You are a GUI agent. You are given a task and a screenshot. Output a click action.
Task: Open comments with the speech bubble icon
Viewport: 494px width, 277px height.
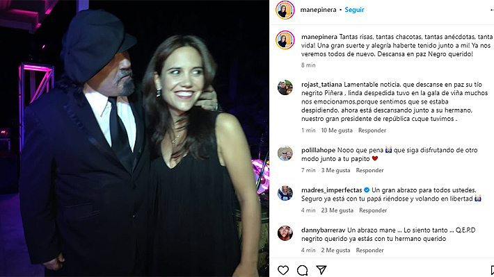point(302,270)
